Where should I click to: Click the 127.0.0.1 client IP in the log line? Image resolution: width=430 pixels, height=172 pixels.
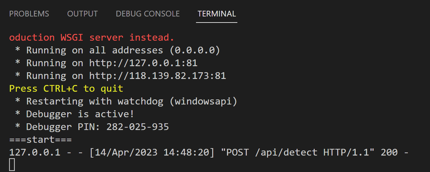click(x=35, y=153)
